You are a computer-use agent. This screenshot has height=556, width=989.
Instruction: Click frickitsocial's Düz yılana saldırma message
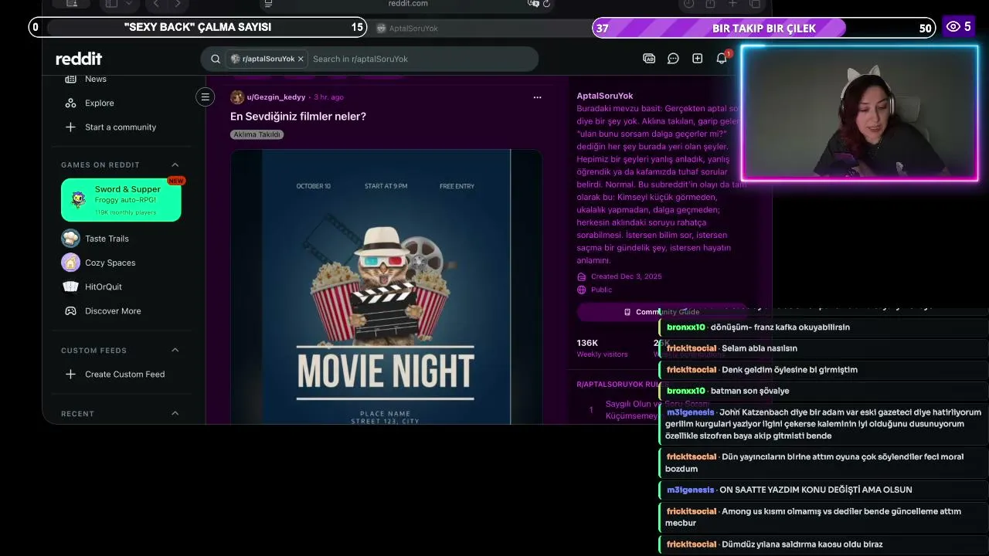823,544
